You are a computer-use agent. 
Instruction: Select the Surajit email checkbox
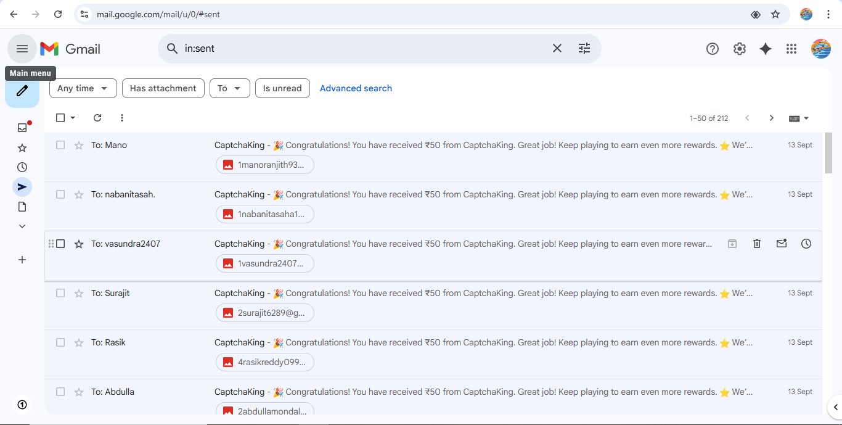point(60,293)
